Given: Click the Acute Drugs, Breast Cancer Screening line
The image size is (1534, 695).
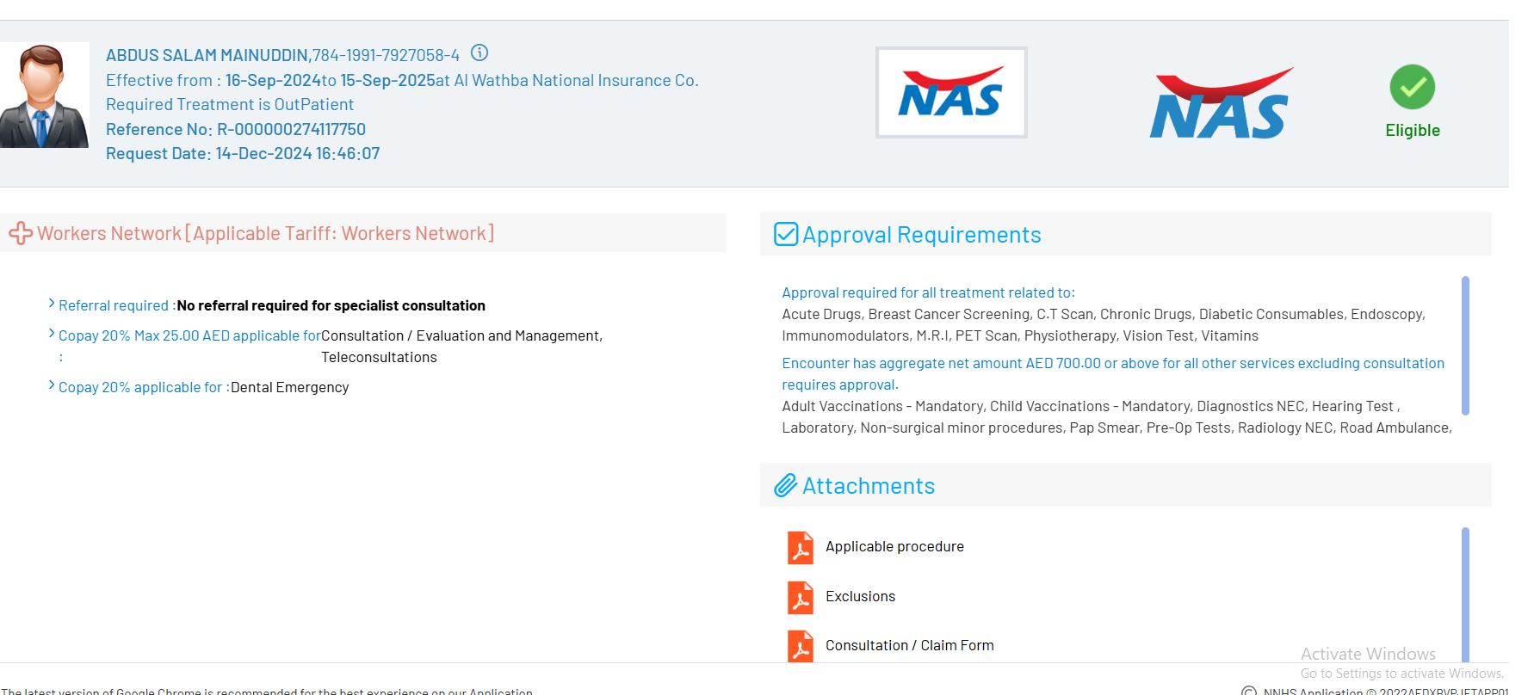Looking at the screenshot, I should coord(1104,314).
